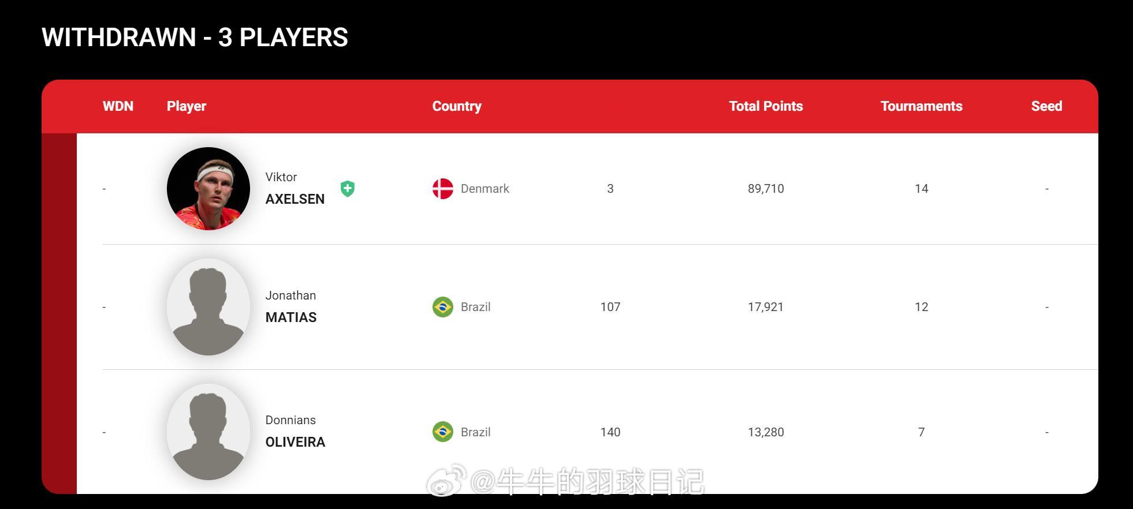Viewport: 1133px width, 509px height.
Task: Click the green shield badge beside Axelsen
Action: click(x=347, y=189)
